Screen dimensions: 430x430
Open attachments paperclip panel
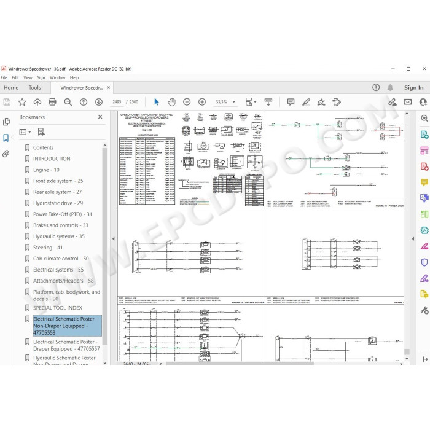[x=6, y=154]
